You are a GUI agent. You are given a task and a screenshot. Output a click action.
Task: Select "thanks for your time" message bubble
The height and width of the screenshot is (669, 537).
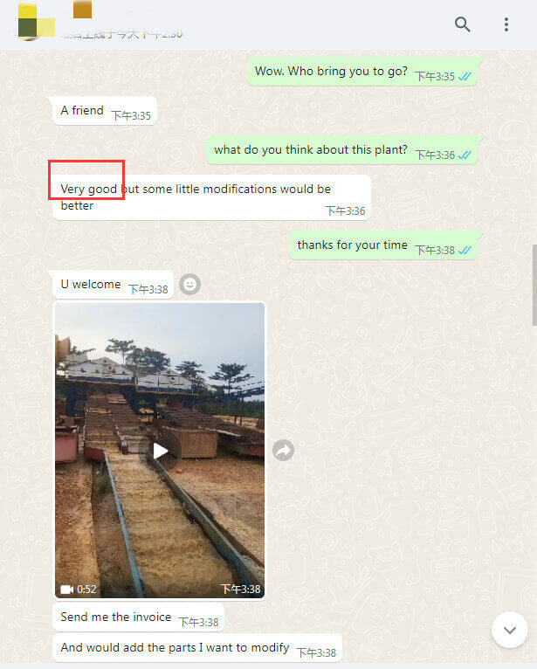tap(383, 245)
